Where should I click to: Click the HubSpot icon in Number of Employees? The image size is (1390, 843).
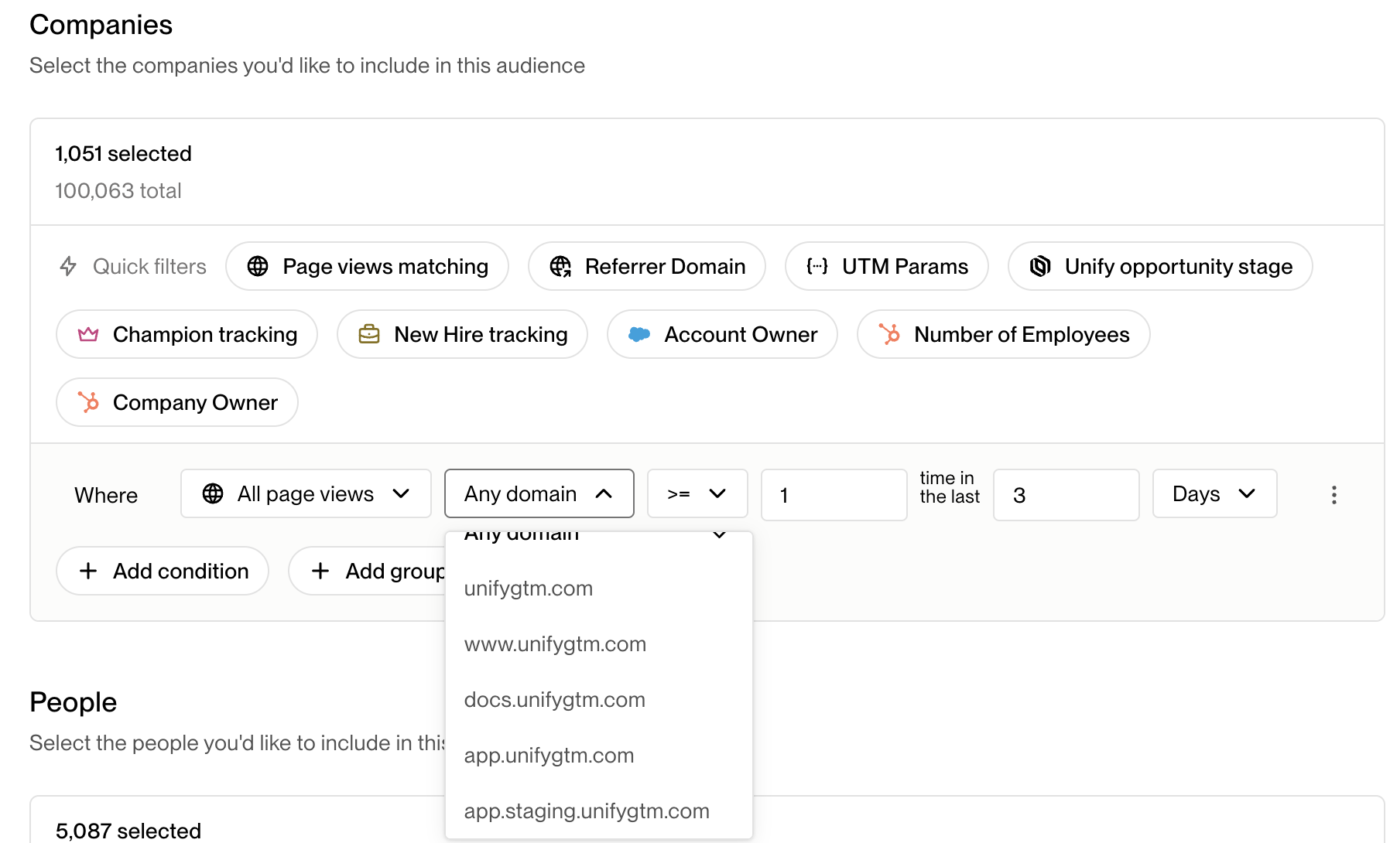(889, 334)
